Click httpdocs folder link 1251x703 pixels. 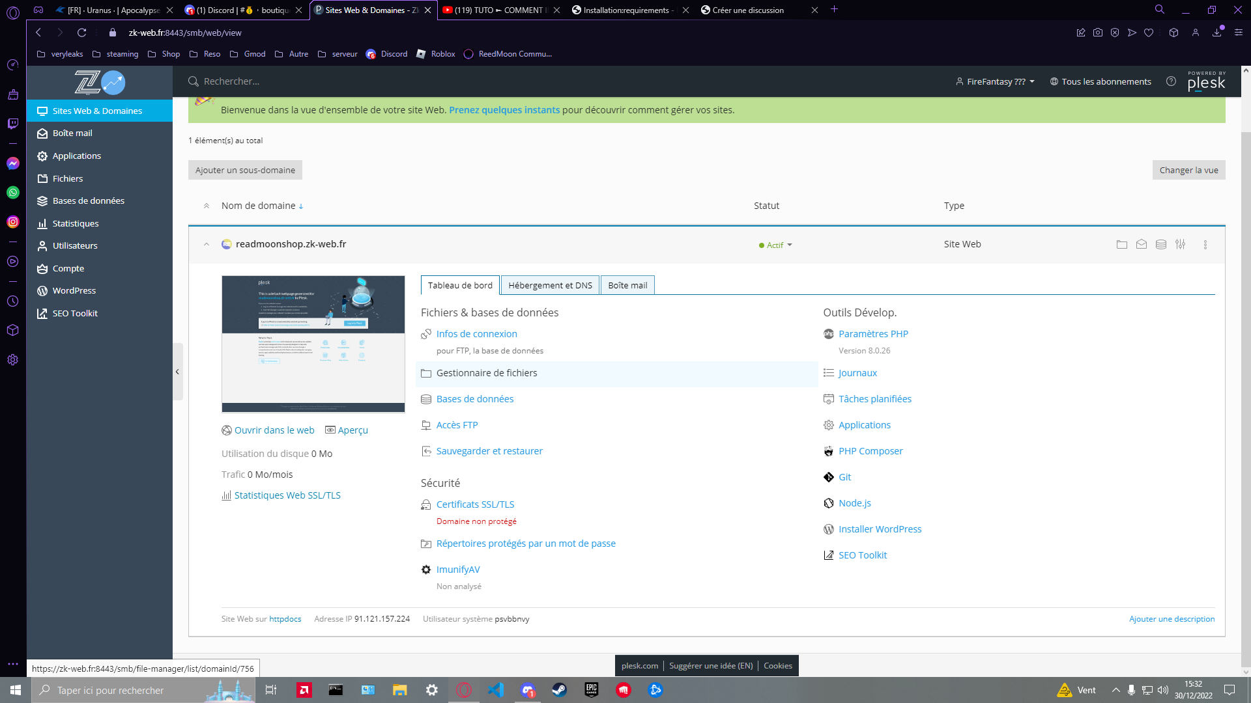tap(285, 619)
